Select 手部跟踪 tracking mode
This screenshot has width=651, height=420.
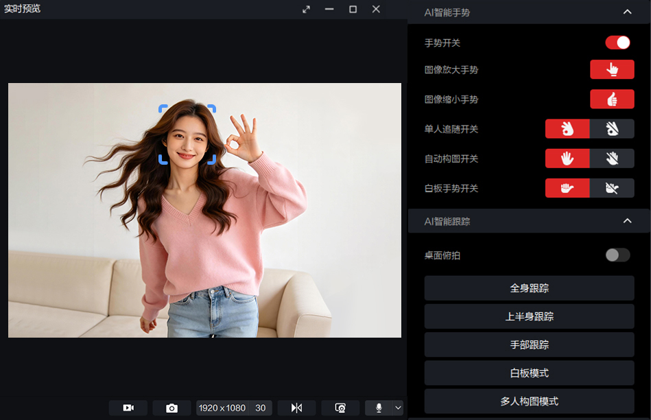point(530,345)
